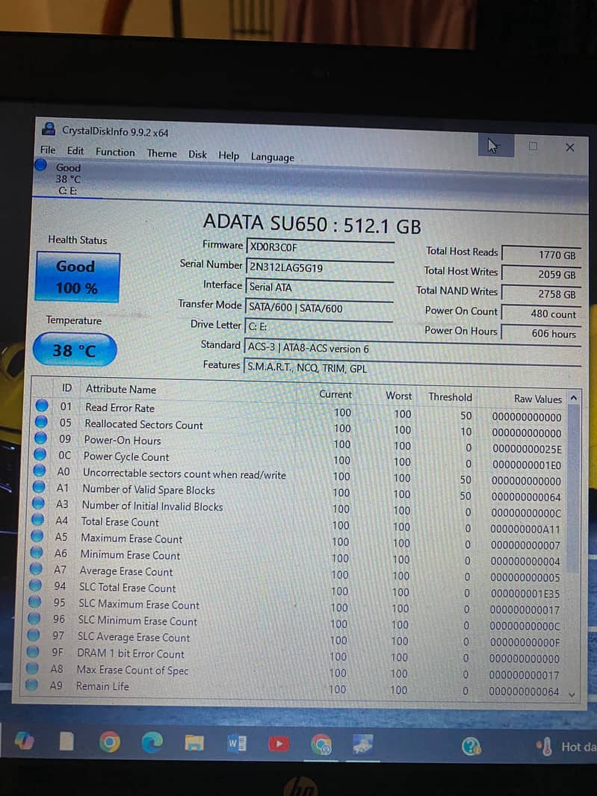Click the status dot for Number of Initial Invalid Blocks
The height and width of the screenshot is (796, 597).
[x=38, y=503]
